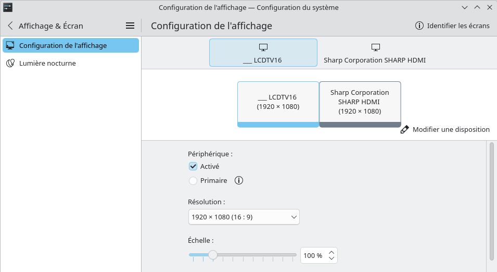Viewport: 497px width, 272px height.
Task: Uncheck the Activé checkbox
Action: point(193,167)
